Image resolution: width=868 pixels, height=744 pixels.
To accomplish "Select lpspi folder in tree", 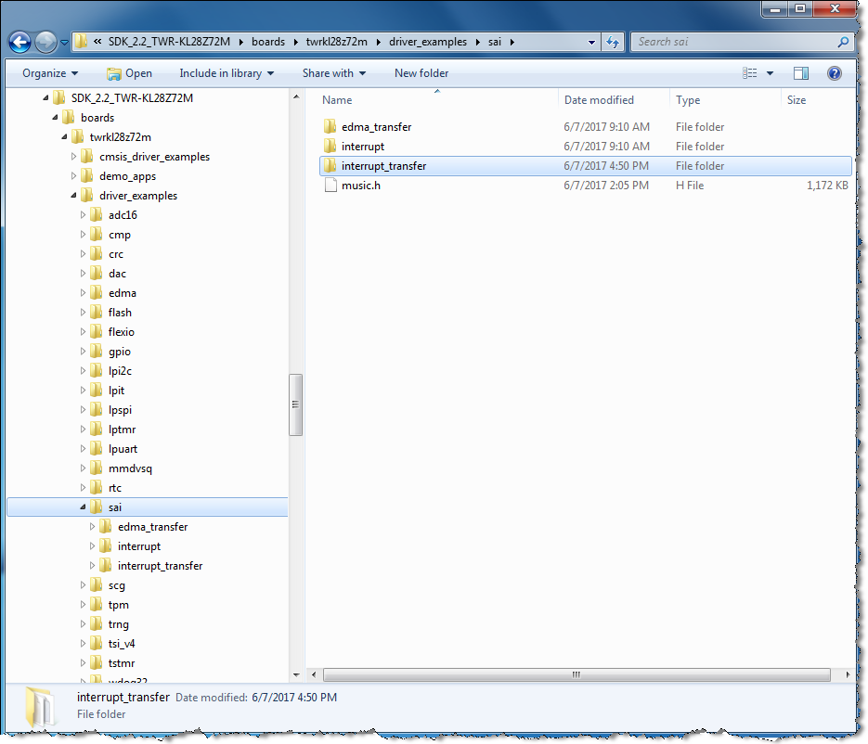I will (120, 410).
